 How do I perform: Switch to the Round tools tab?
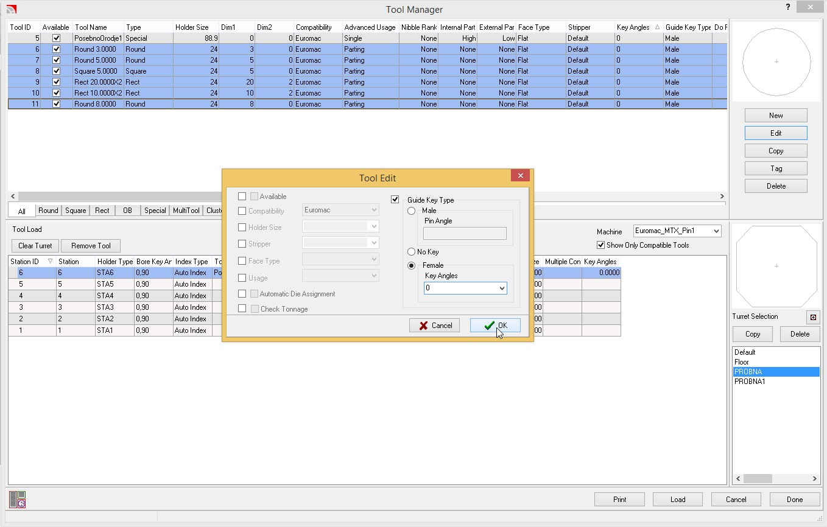[x=48, y=211]
